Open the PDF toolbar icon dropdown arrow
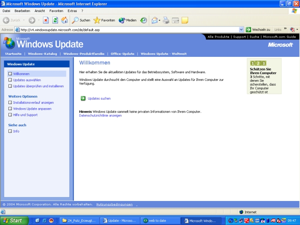The height and width of the screenshot is (225, 300). [x=297, y=30]
